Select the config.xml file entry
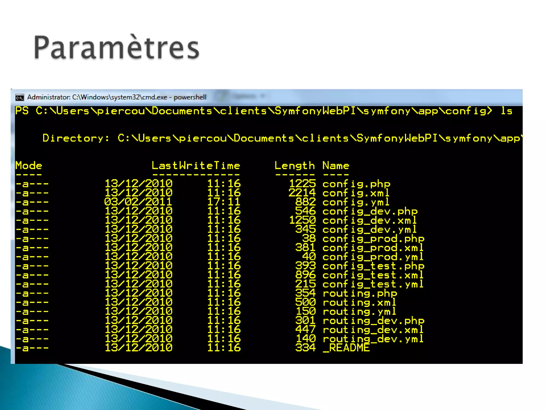Screen dimensions: 546x410 356,193
